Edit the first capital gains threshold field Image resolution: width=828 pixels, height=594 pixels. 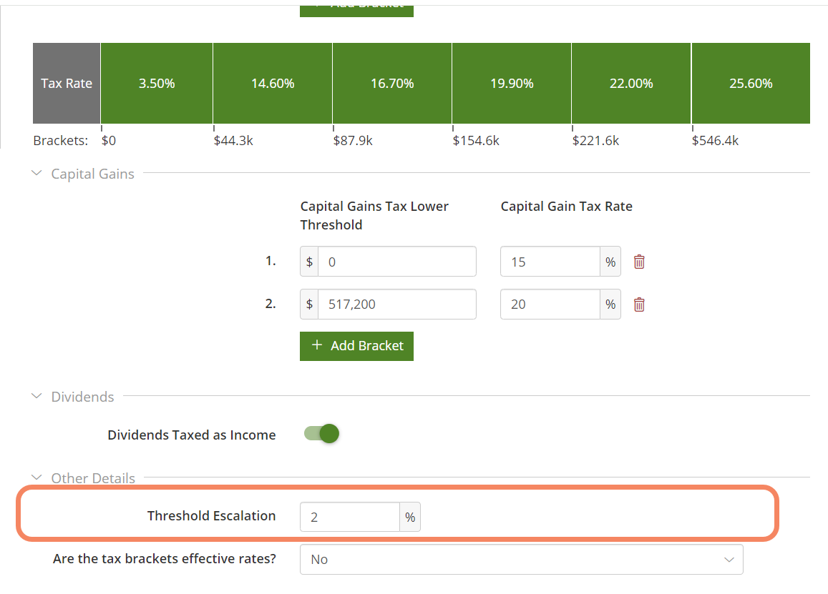pyautogui.click(x=396, y=262)
